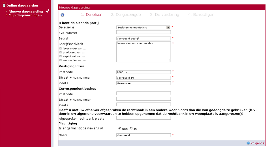Viewport: 266px width, 147px height.
Task: Click the 'Is er gemachtigde namens u?' label
Action: point(81,128)
